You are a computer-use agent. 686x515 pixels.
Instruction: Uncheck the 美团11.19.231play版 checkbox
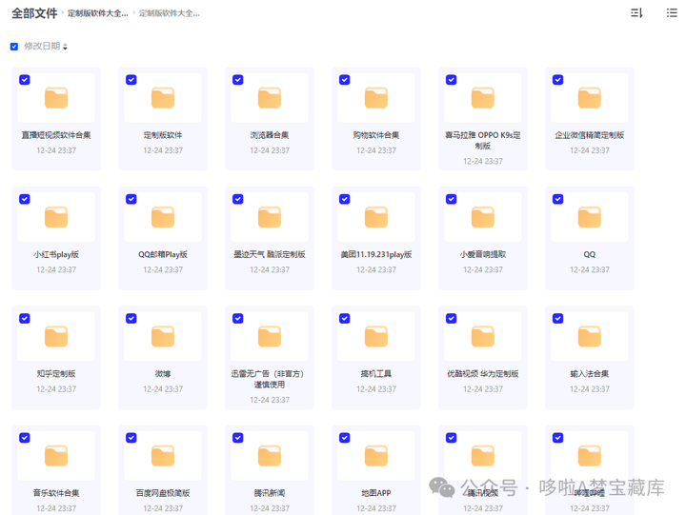click(345, 199)
